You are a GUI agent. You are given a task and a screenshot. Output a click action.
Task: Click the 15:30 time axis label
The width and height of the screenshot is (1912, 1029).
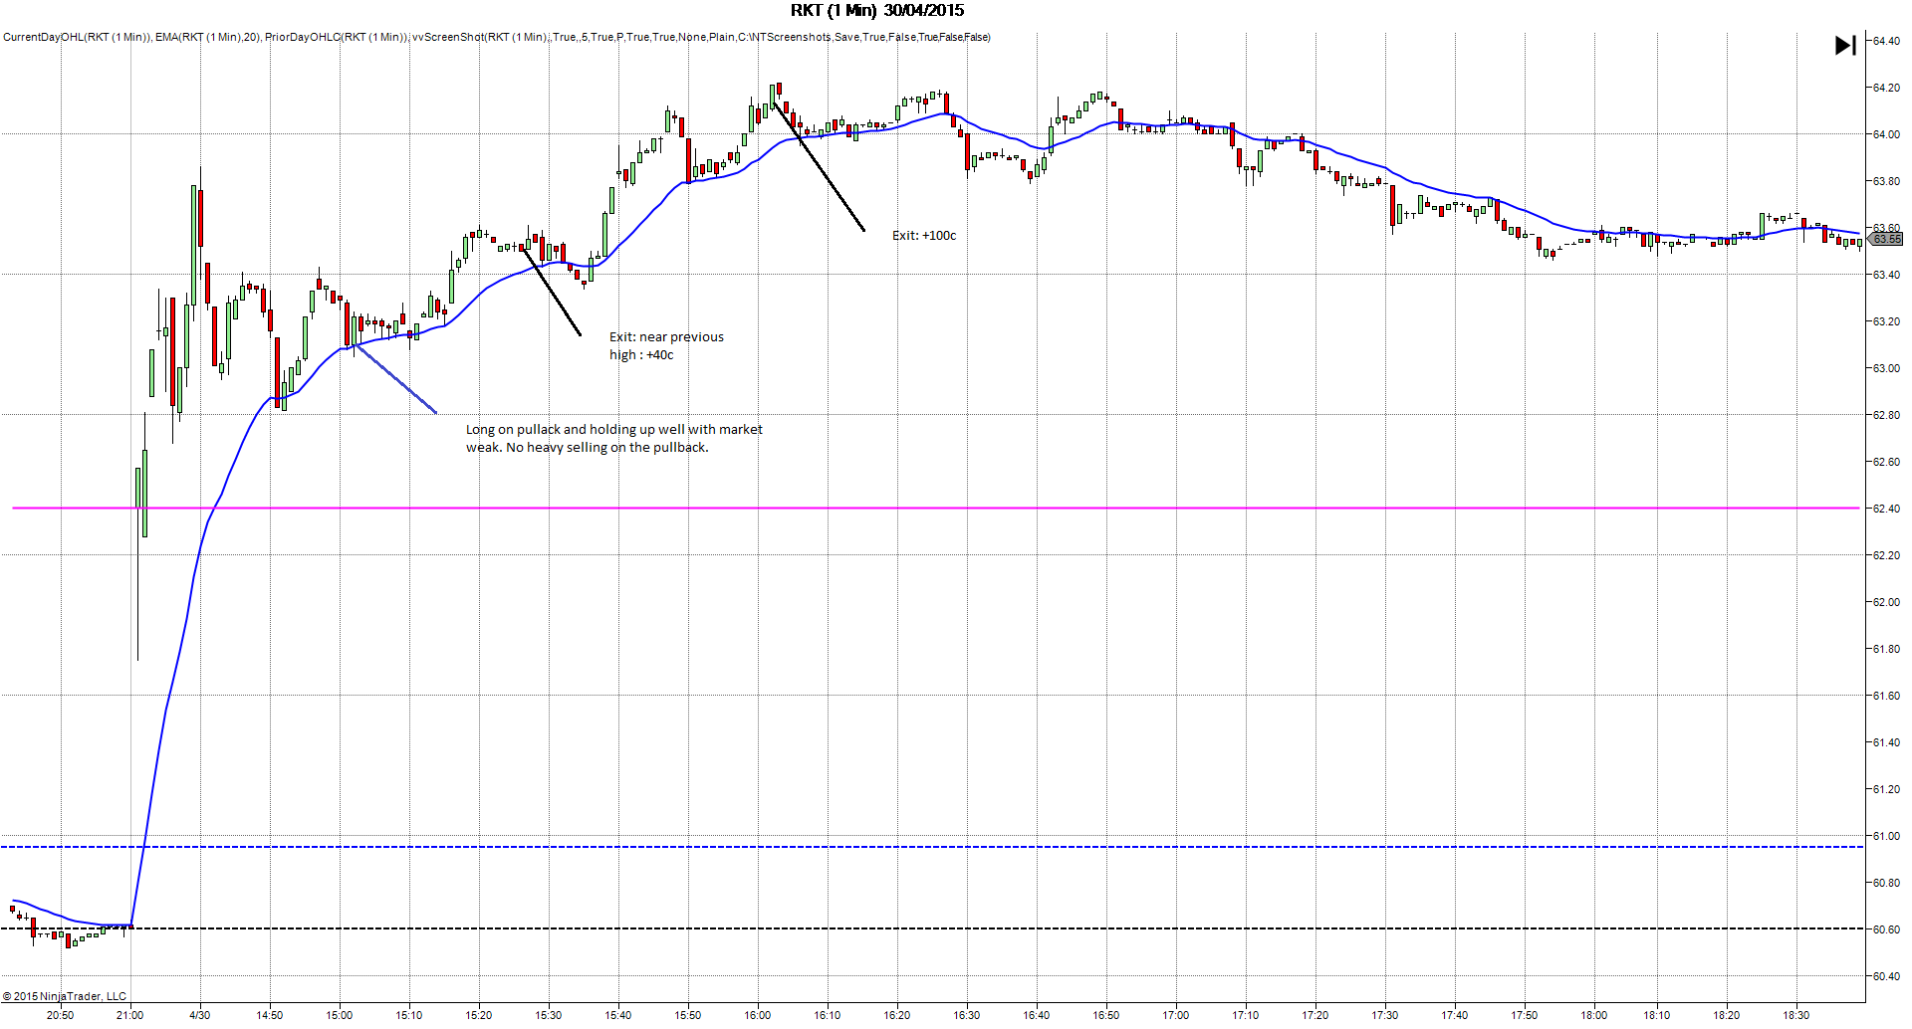tap(548, 1015)
